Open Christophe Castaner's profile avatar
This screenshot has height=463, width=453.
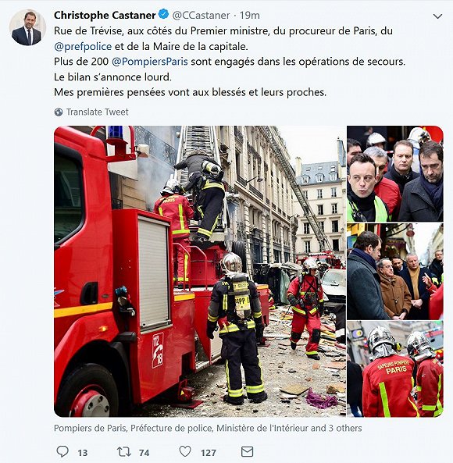click(27, 27)
